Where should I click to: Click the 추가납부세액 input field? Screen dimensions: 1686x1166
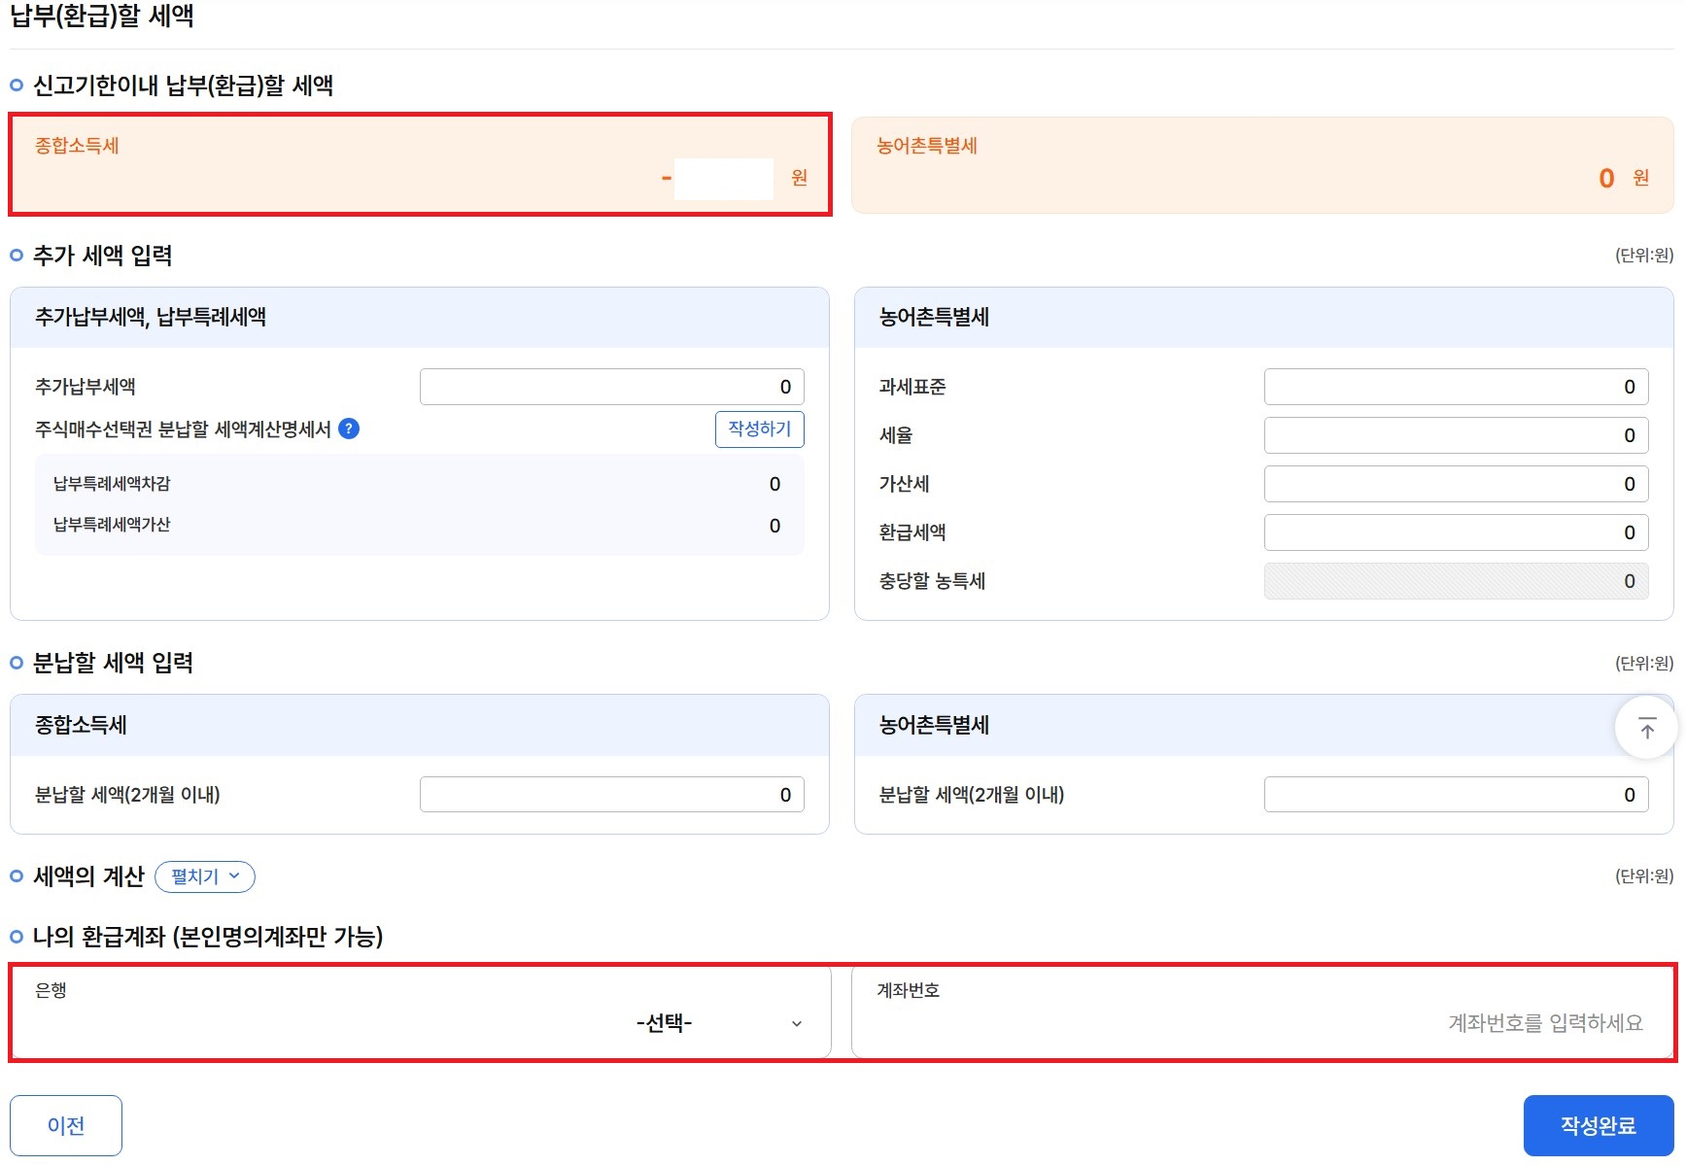click(612, 387)
